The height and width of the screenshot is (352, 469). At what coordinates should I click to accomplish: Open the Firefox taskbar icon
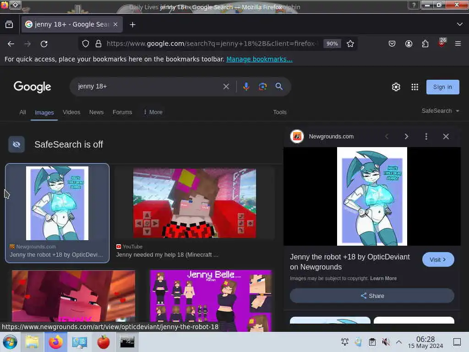[x=55, y=342]
